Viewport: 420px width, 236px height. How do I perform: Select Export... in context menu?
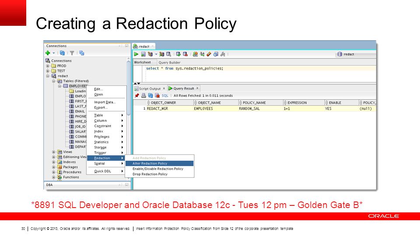[x=106, y=108]
